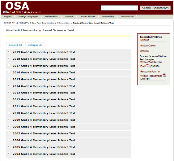Open the English navigation tab
Viewport: 174px width, 161px height.
(7, 17)
